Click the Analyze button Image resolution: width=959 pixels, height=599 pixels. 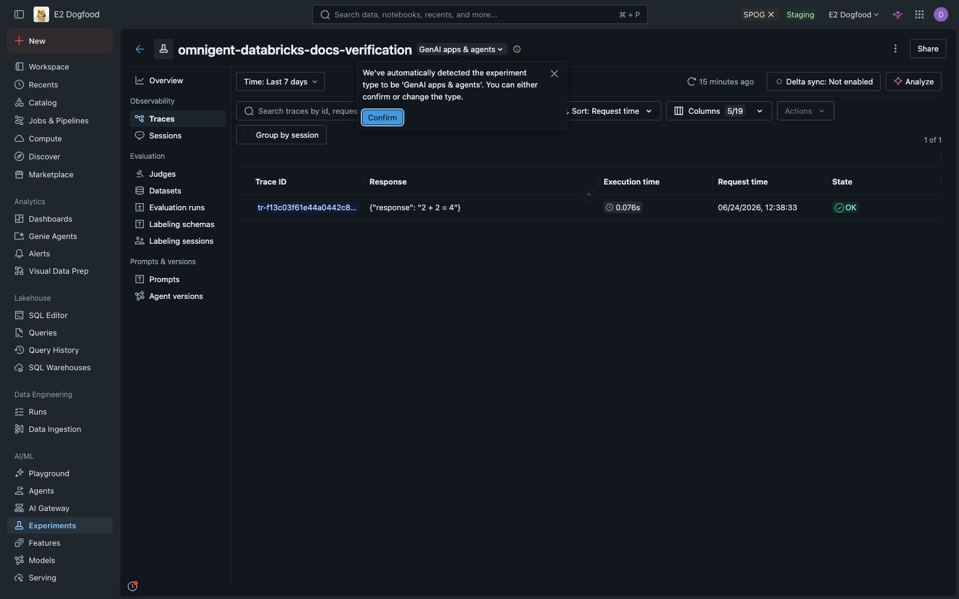[913, 81]
